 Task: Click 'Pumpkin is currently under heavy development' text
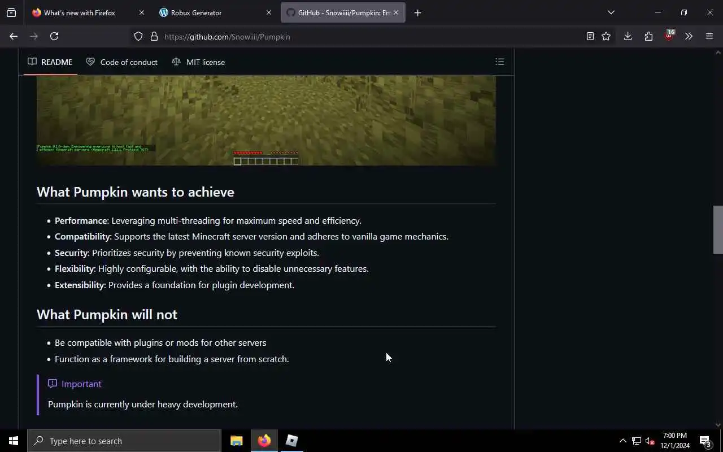[143, 404]
